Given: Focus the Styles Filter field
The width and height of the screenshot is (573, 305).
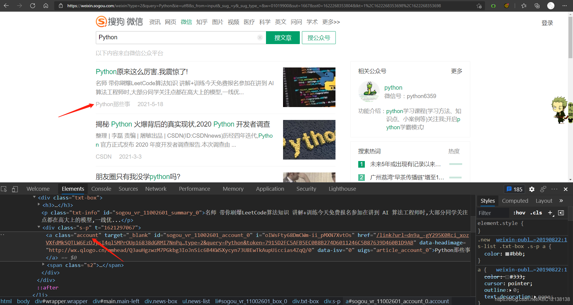Looking at the screenshot, I should coord(493,213).
